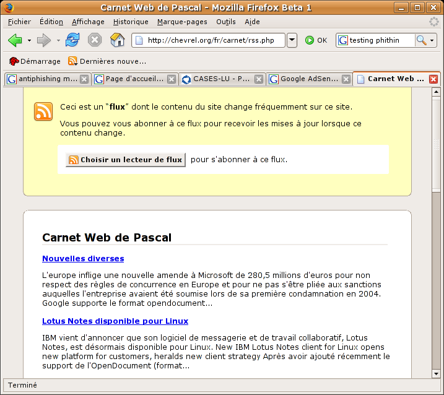Image resolution: width=444 pixels, height=395 pixels.
Task: Focus the address bar with chevrel.org URL
Action: point(208,40)
